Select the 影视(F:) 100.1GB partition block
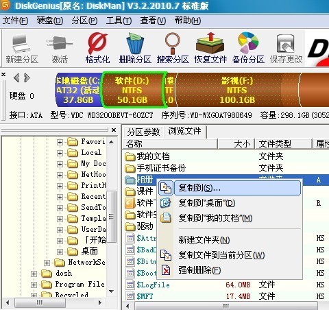Viewport: 329px width, 310px height. pyautogui.click(x=238, y=90)
